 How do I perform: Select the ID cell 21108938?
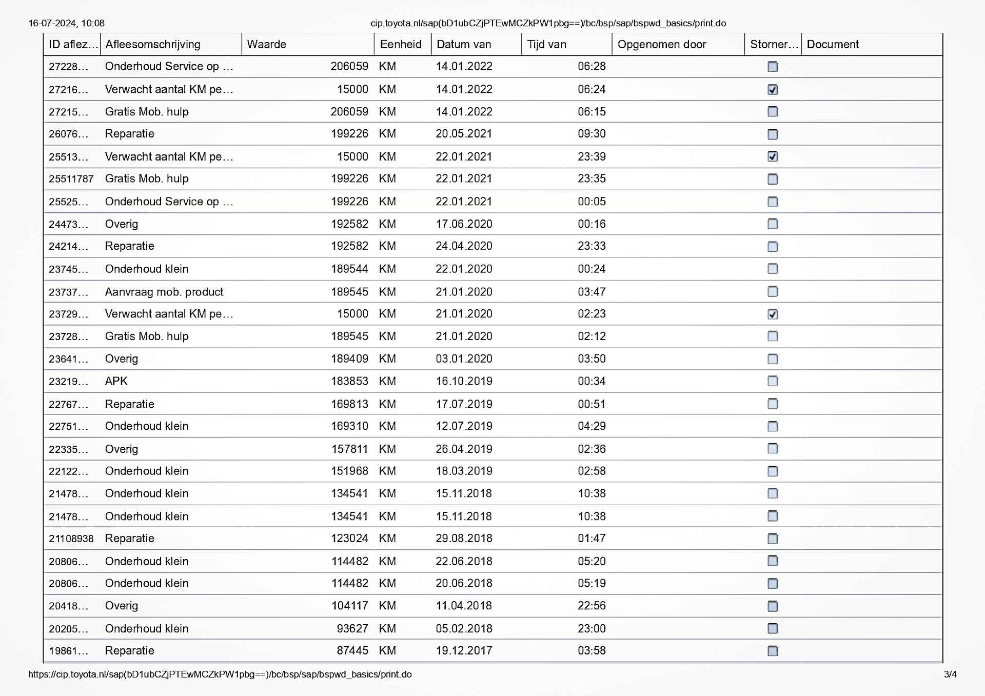(71, 539)
